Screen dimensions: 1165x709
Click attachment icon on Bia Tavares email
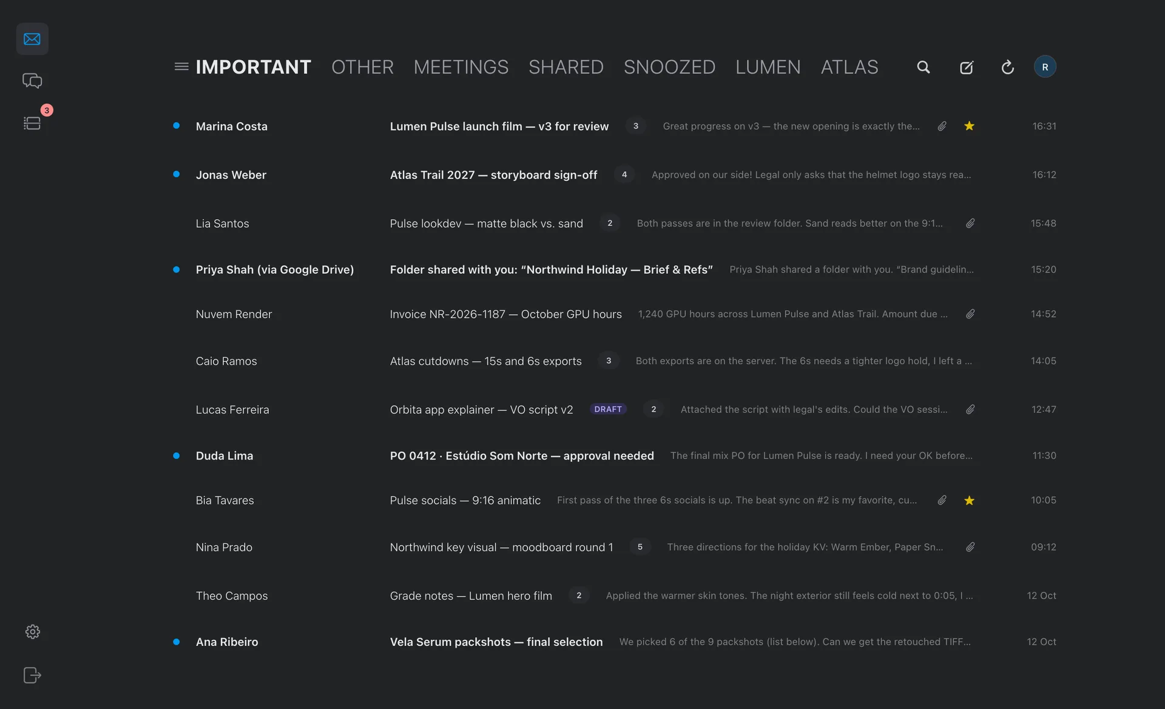942,500
